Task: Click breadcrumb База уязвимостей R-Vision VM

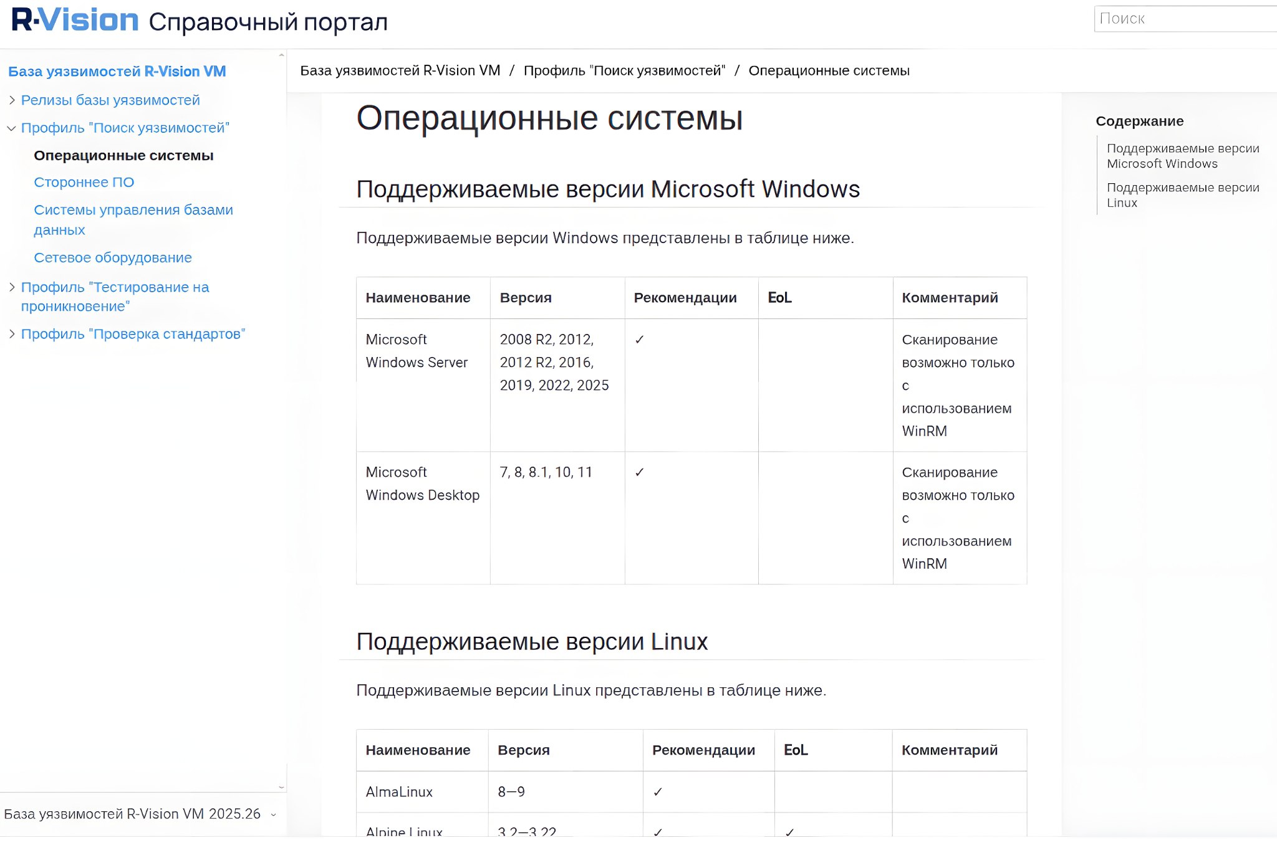Action: click(400, 70)
